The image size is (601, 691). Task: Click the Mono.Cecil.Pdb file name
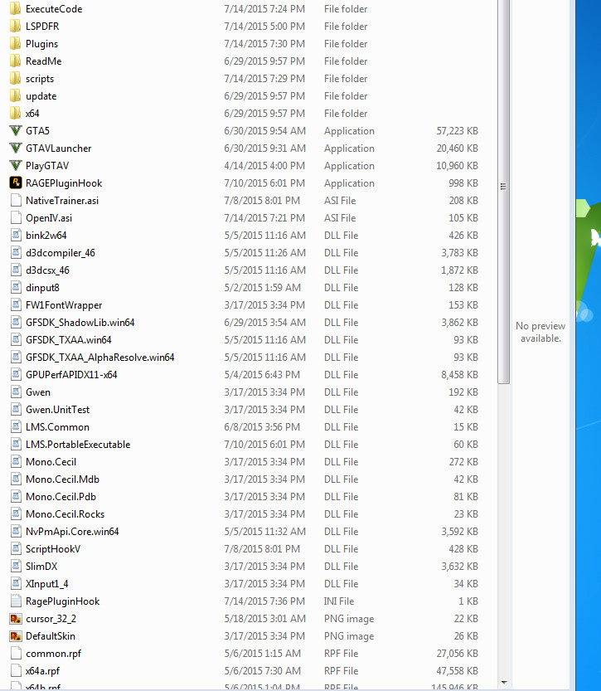[x=61, y=497]
